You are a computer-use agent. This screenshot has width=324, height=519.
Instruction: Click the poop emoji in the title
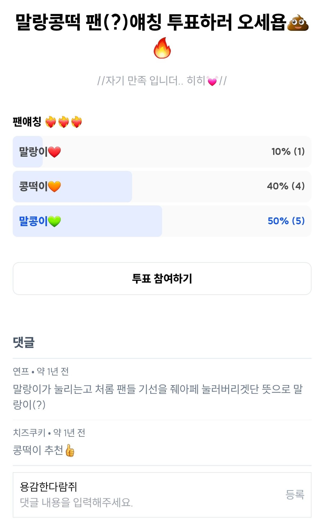(x=298, y=23)
